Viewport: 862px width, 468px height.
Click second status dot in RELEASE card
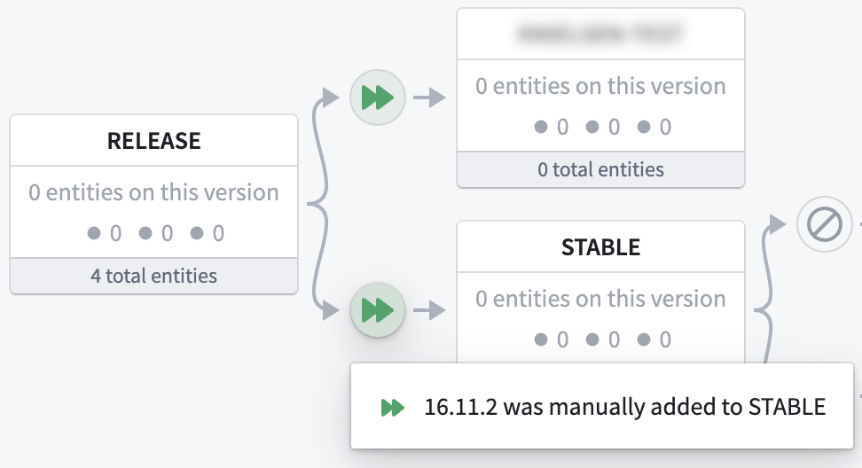click(145, 233)
